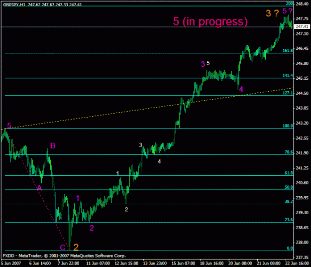This screenshot has height=267, width=311.
Task: Click the 23.6 Fibonacci level label
Action: click(289, 220)
